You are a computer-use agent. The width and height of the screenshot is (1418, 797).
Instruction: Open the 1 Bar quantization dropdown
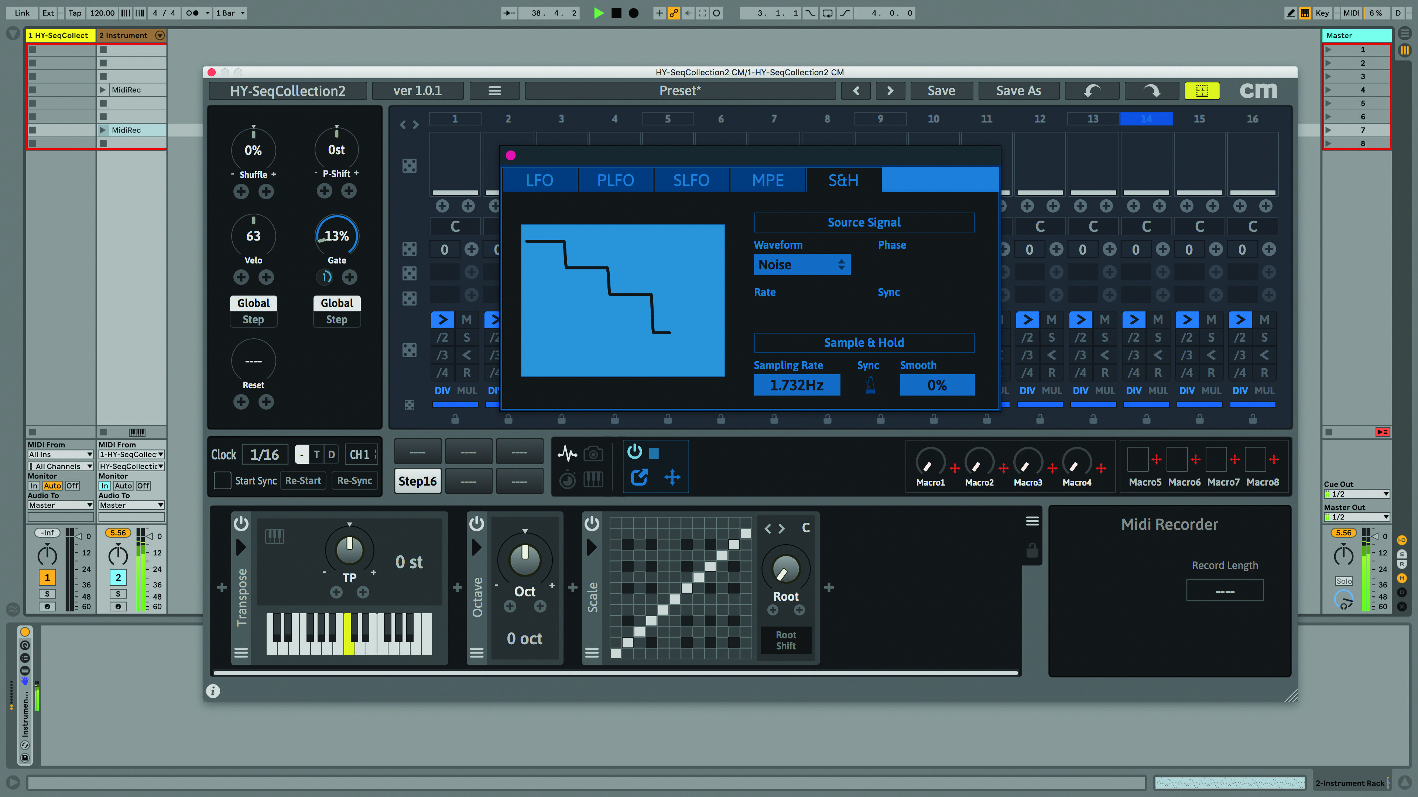click(x=230, y=13)
